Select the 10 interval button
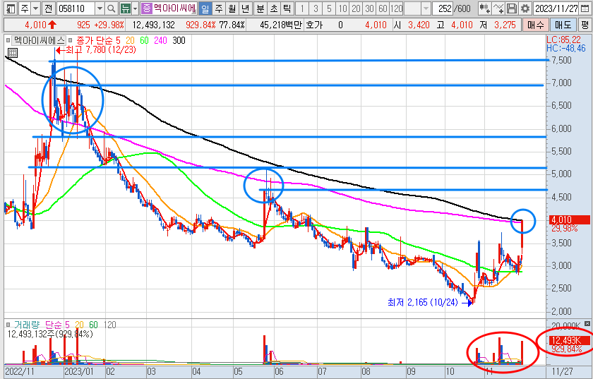The image size is (593, 379). (x=342, y=8)
